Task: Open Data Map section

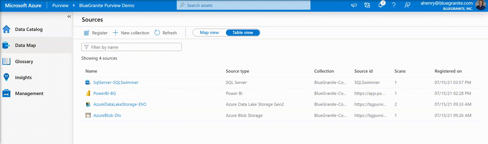Action: [x=25, y=45]
